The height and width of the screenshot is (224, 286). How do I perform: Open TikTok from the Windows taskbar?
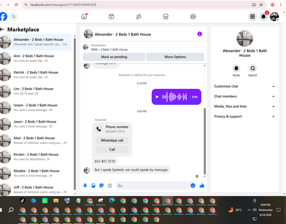pos(22,201)
